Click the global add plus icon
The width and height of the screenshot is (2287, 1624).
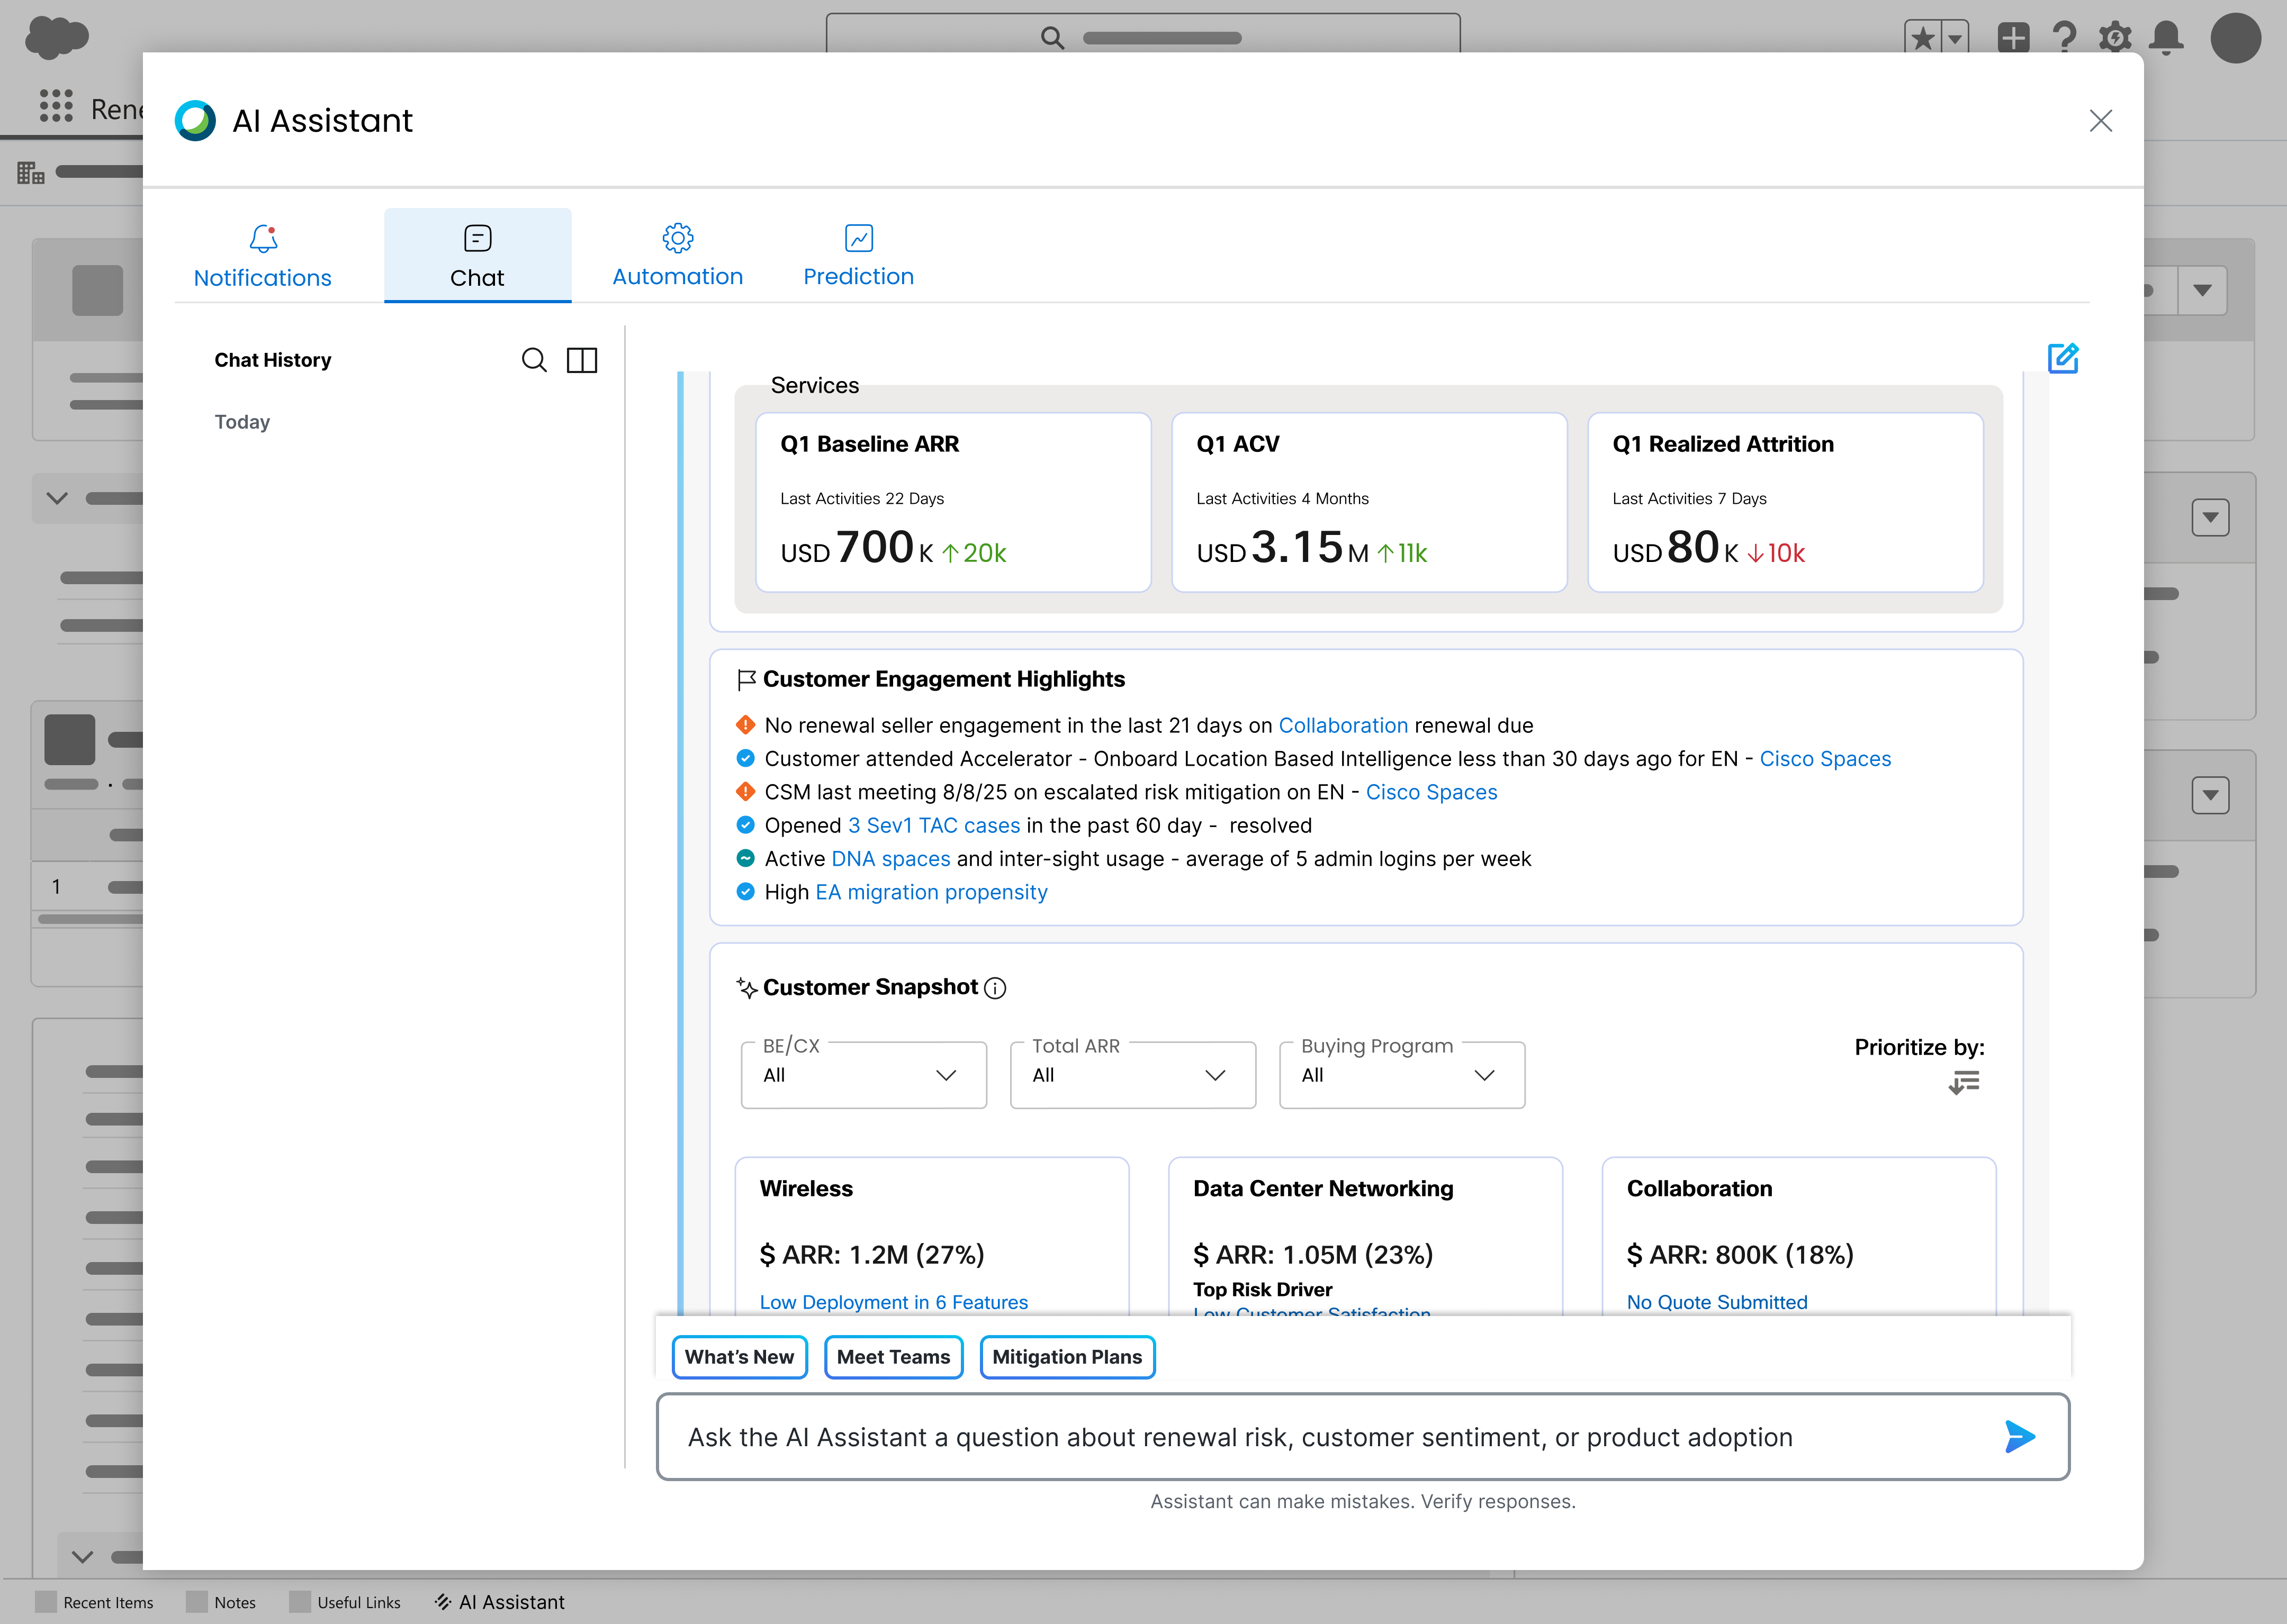(2013, 38)
